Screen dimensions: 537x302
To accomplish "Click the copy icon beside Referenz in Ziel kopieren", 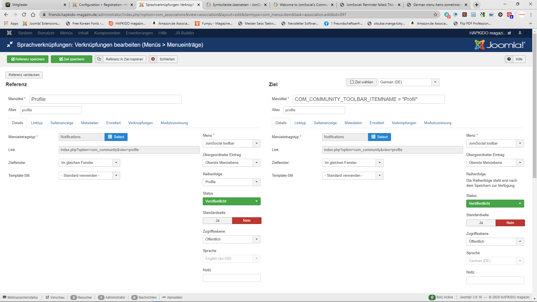I will pyautogui.click(x=99, y=59).
